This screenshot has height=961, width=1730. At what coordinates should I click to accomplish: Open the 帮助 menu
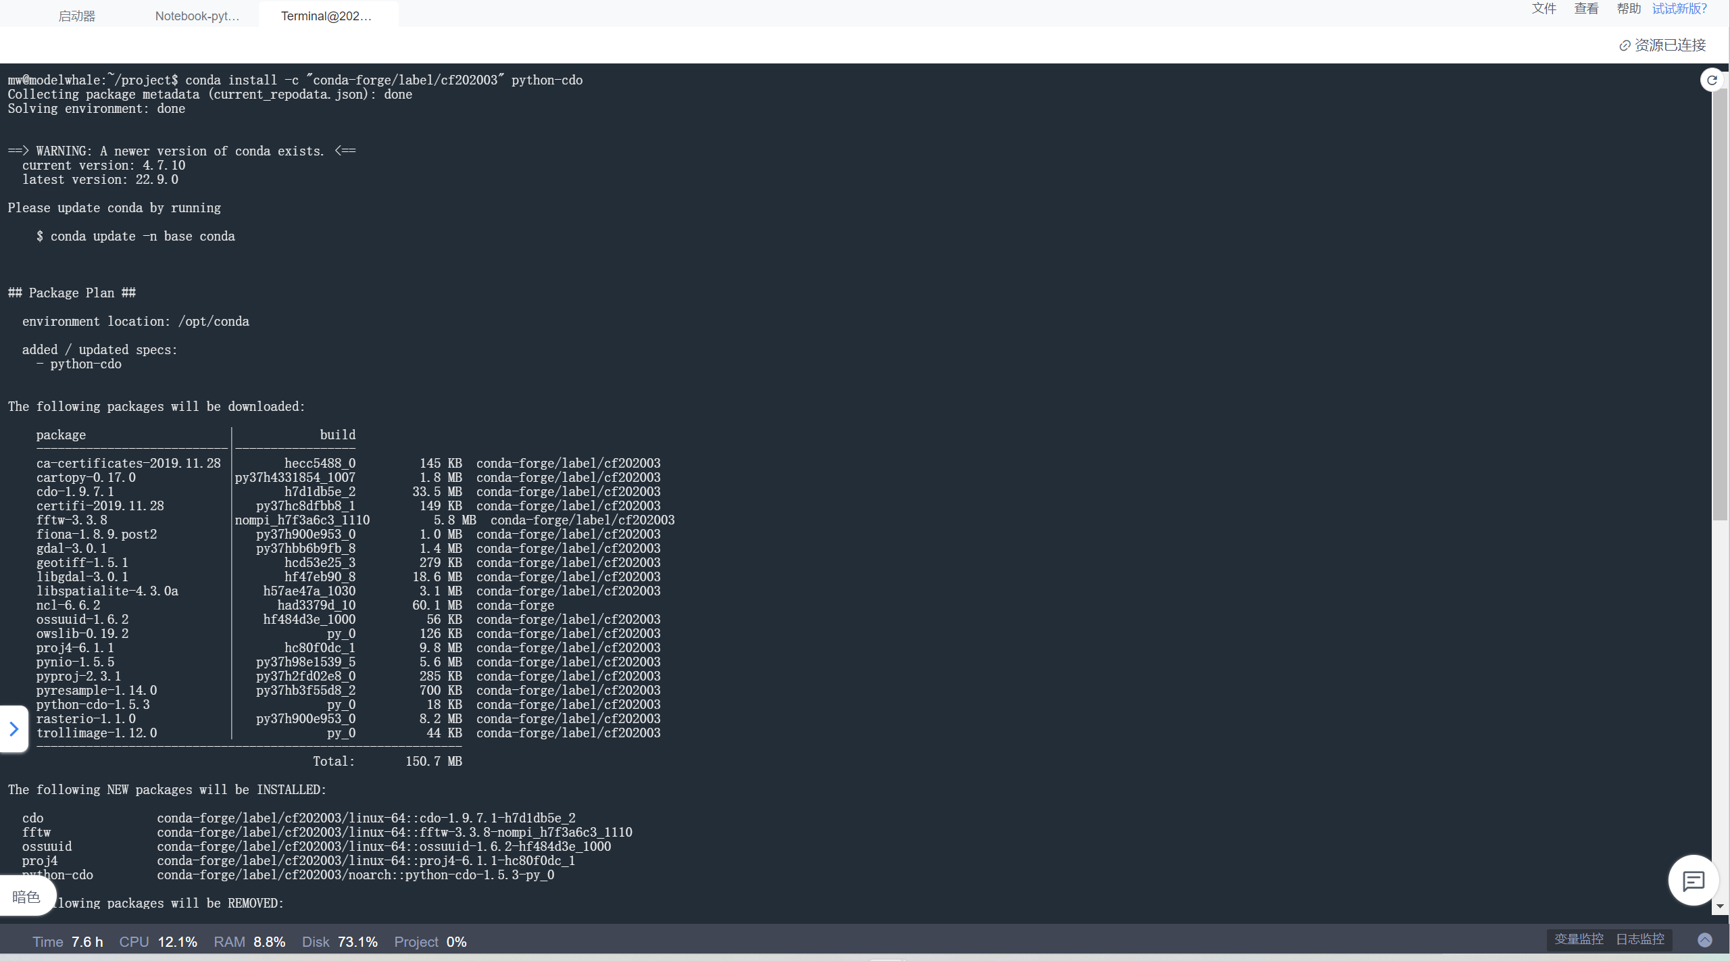[1630, 8]
